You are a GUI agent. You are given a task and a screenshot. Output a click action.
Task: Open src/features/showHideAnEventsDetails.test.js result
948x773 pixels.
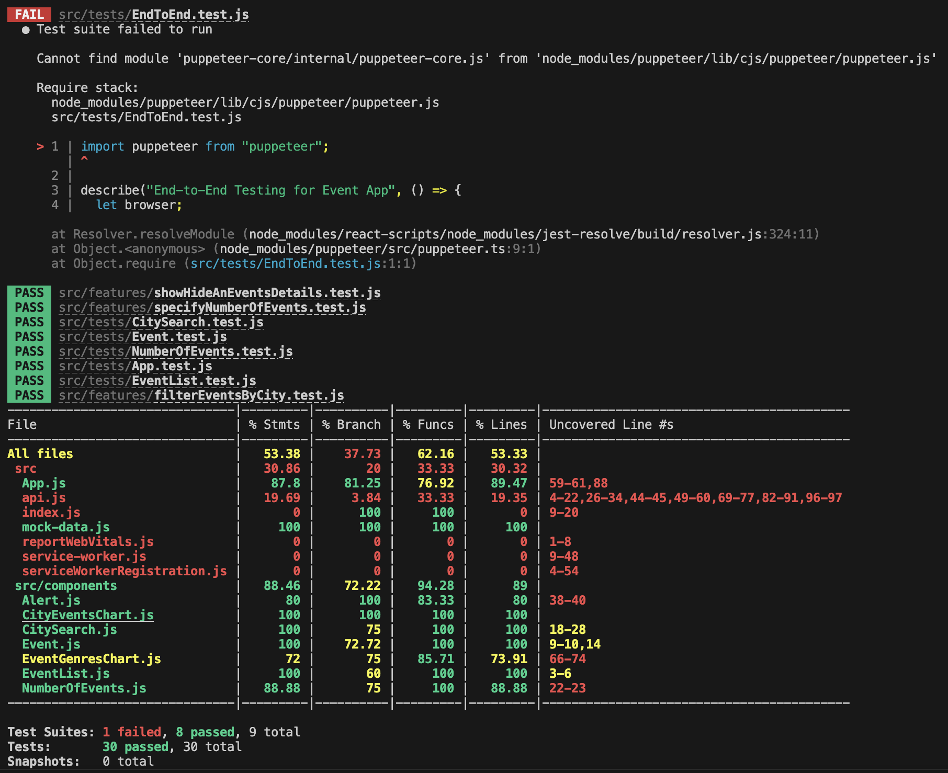220,293
